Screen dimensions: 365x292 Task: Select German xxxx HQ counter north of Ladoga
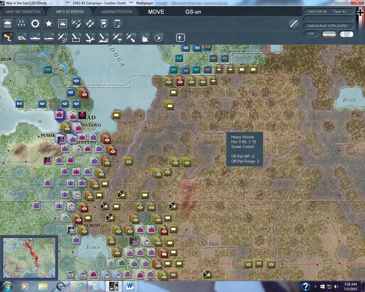(x=179, y=58)
